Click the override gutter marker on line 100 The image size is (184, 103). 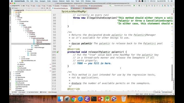pos(57,52)
